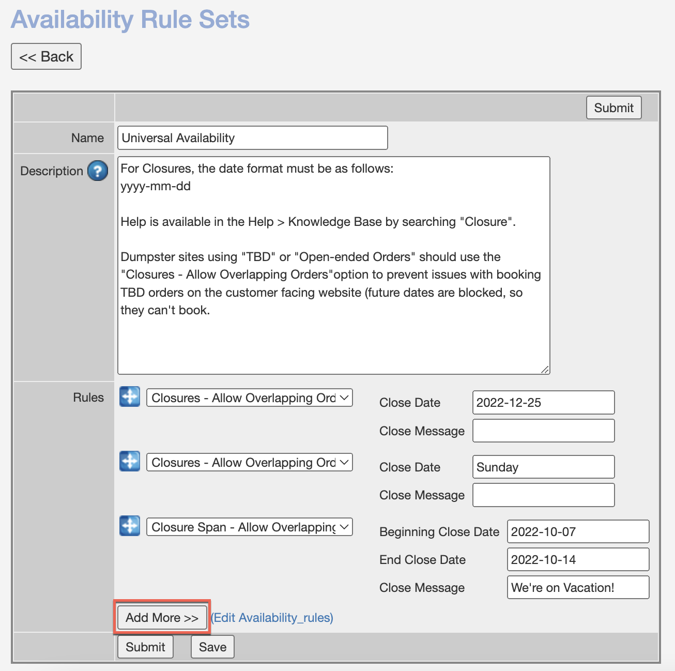The width and height of the screenshot is (675, 671).
Task: Click the We're on Vacation! message field
Action: 578,588
